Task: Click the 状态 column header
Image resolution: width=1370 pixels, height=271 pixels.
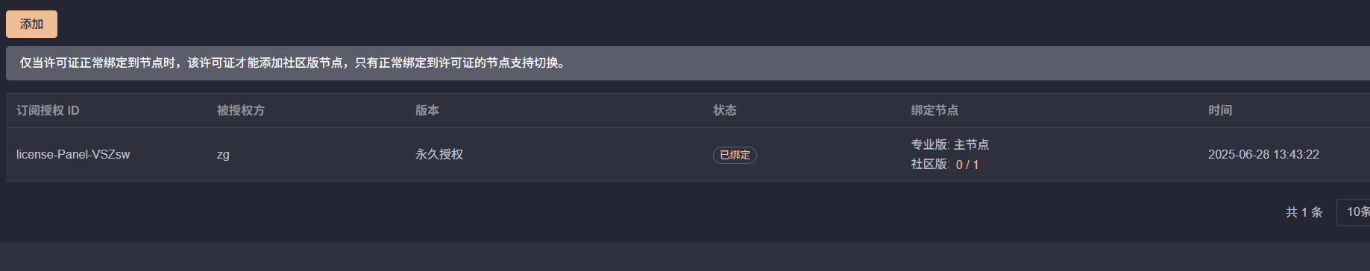Action: tap(725, 110)
